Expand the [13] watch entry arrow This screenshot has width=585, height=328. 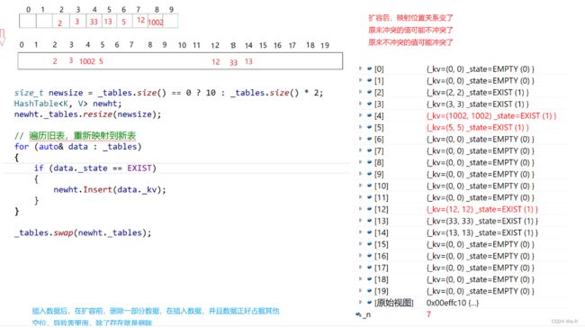coord(360,221)
